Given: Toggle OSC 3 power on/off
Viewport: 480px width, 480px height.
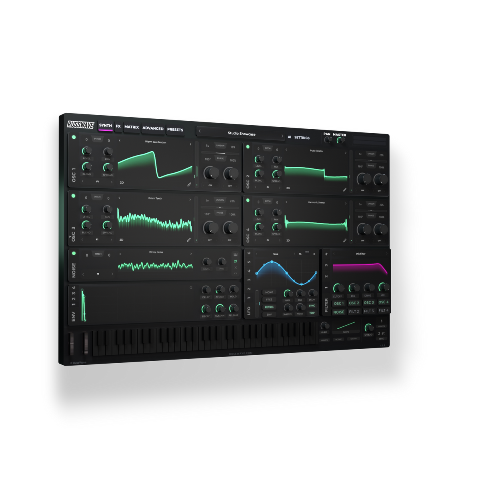Looking at the screenshot, I should pyautogui.click(x=74, y=196).
